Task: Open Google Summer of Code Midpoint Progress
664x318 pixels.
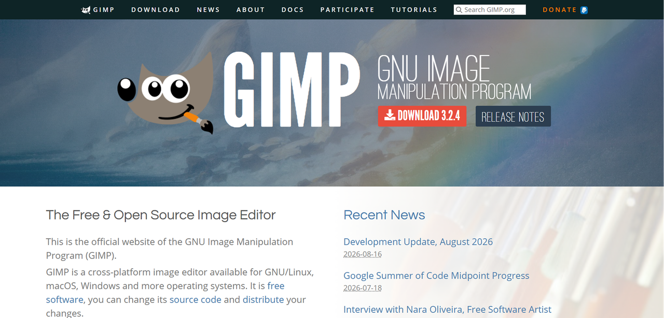Action: pos(436,276)
